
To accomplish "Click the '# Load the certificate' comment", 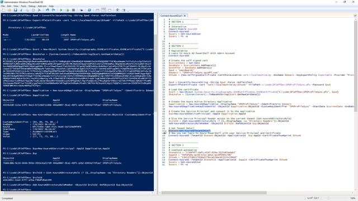I will tap(183, 89).
